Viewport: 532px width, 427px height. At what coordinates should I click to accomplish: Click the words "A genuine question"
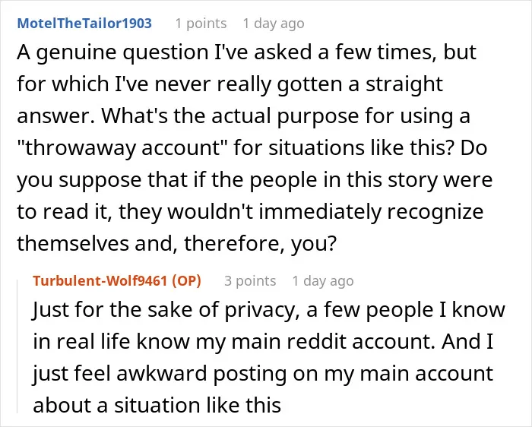[x=112, y=52]
